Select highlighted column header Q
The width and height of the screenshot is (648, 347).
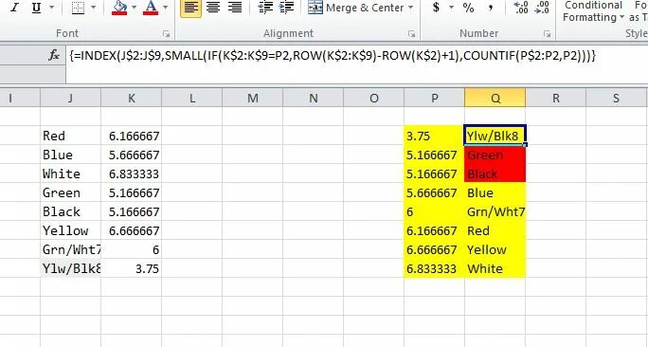495,98
